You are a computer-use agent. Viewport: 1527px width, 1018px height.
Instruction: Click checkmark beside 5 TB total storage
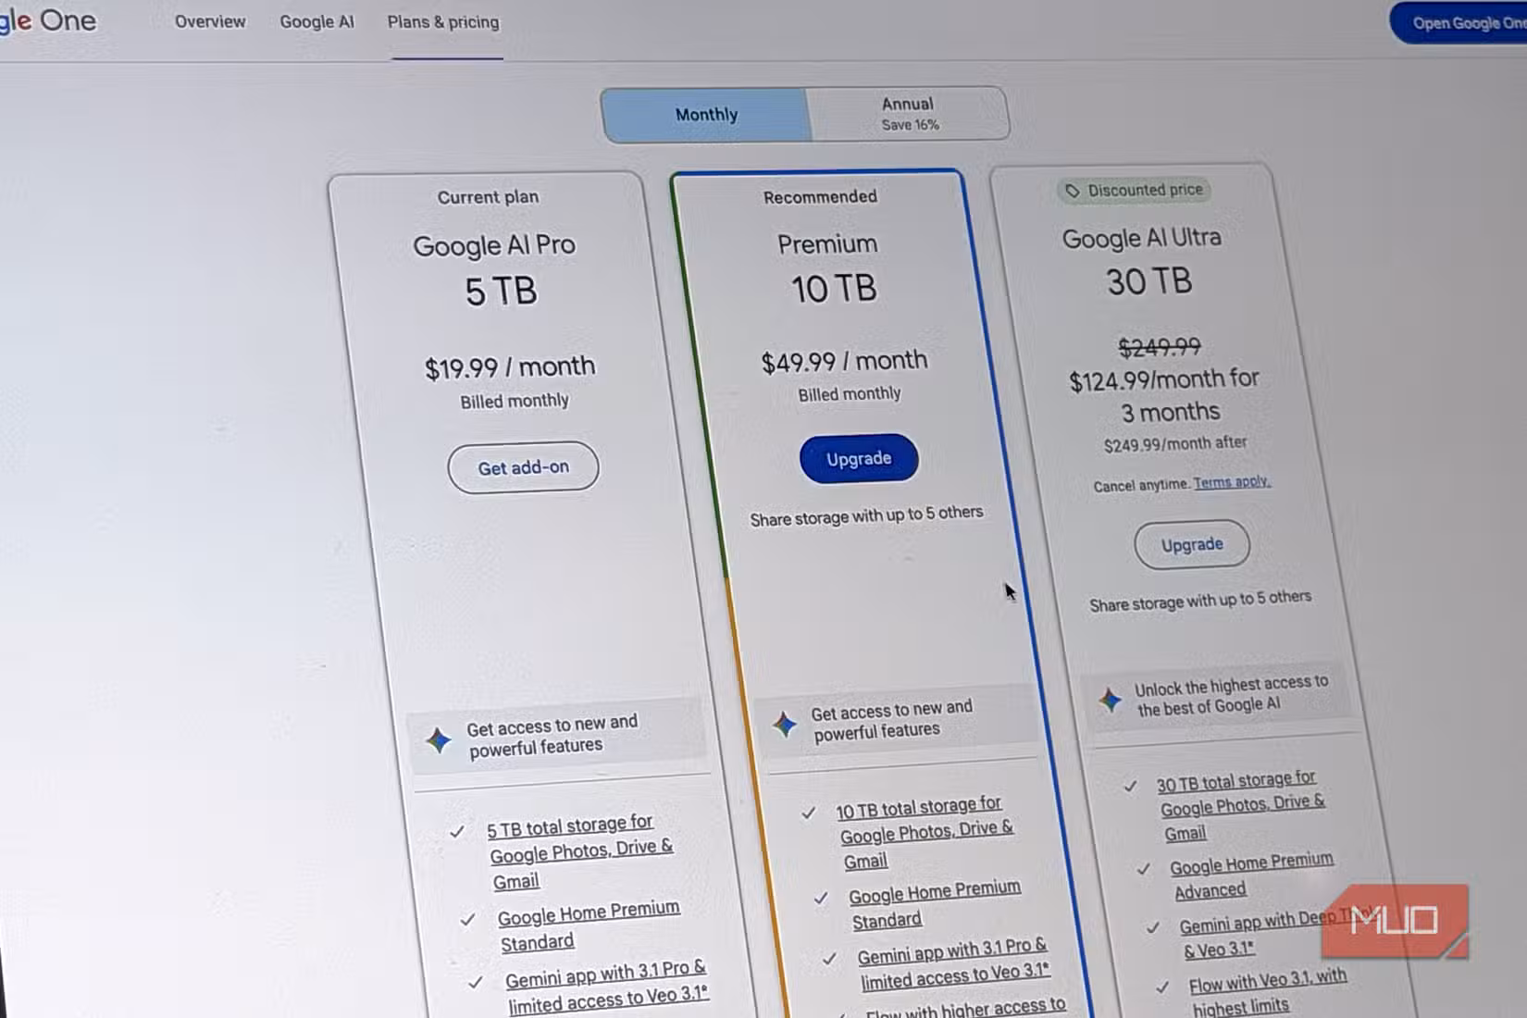point(457,832)
